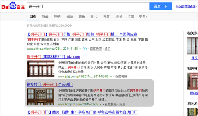Image resolution: width=198 pixels, height=116 pixels.
Task: Open the 添加百度到桌面 link
Action: (187, 7)
